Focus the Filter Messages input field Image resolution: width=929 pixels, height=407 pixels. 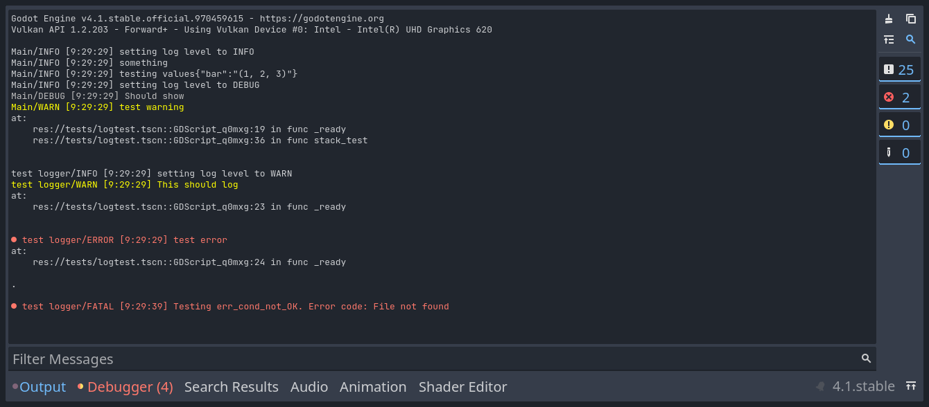[x=442, y=359]
